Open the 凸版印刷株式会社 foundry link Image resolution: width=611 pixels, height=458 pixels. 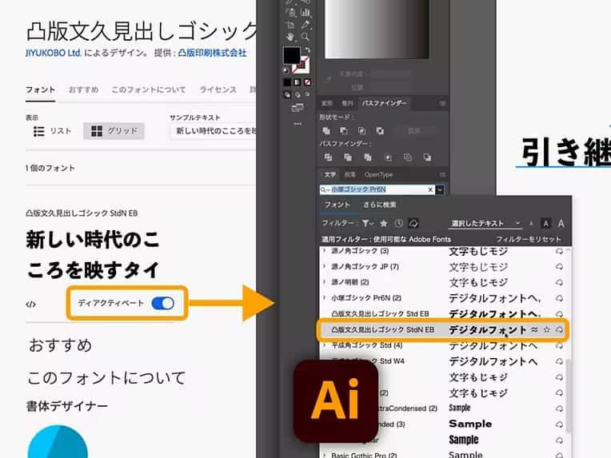tap(213, 53)
